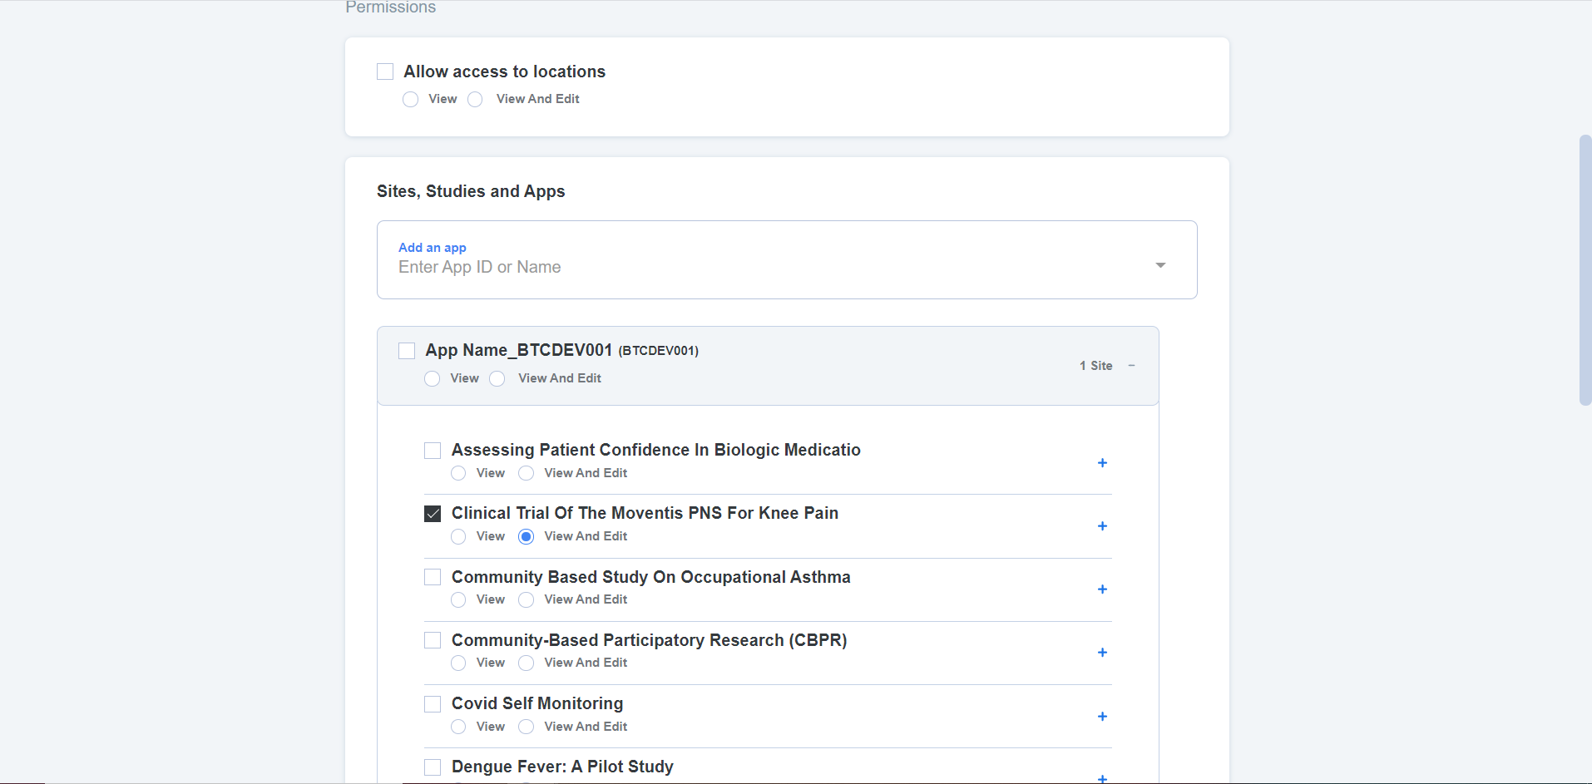Select View And Edit for Occupational Asthma study

tap(526, 599)
